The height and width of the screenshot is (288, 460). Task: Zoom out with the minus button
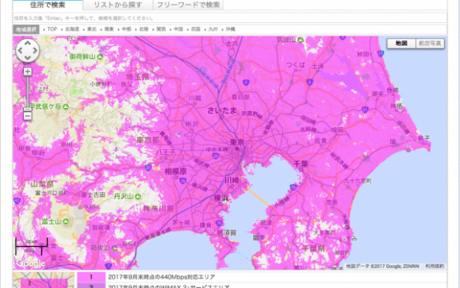(28, 116)
